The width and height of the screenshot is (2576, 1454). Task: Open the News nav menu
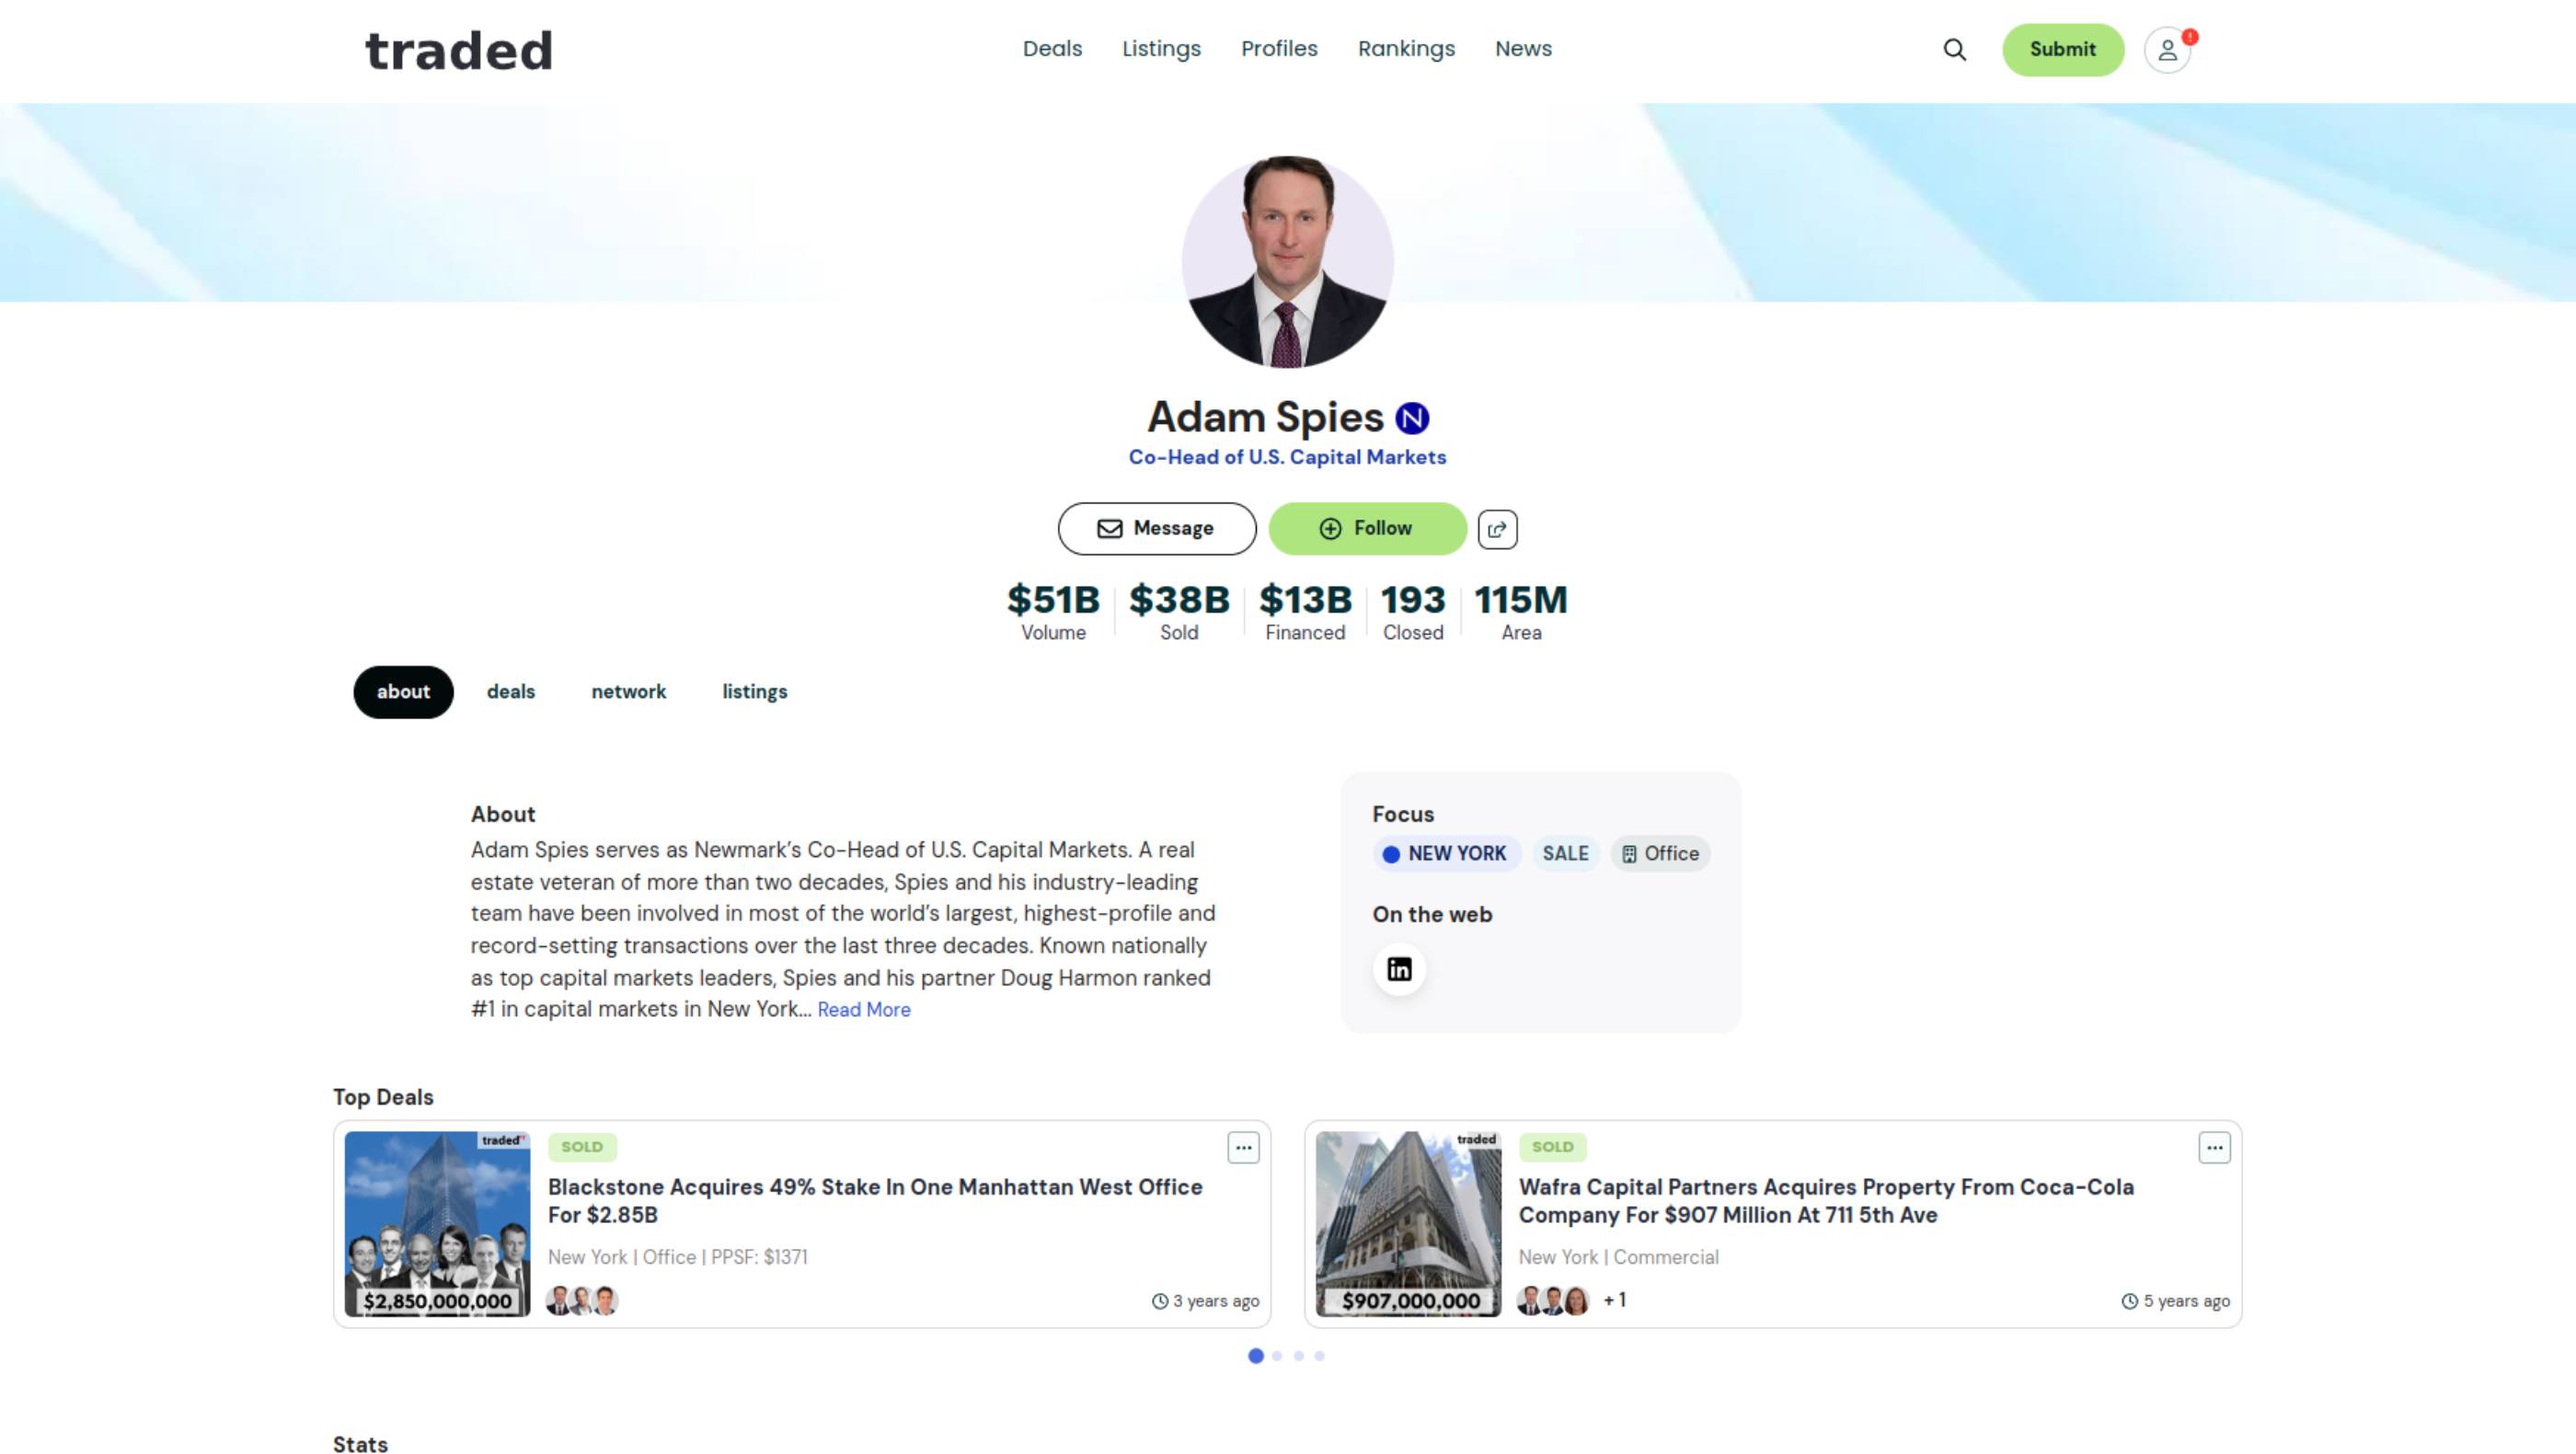[x=1523, y=49]
